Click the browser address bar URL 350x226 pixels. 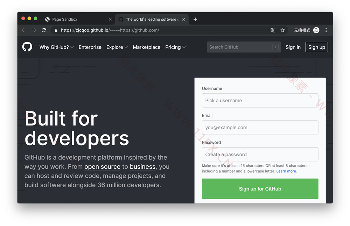pyautogui.click(x=110, y=30)
